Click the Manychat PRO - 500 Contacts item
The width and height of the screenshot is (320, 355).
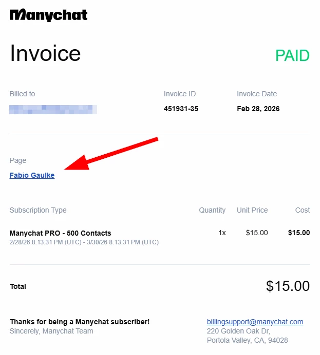coord(60,233)
